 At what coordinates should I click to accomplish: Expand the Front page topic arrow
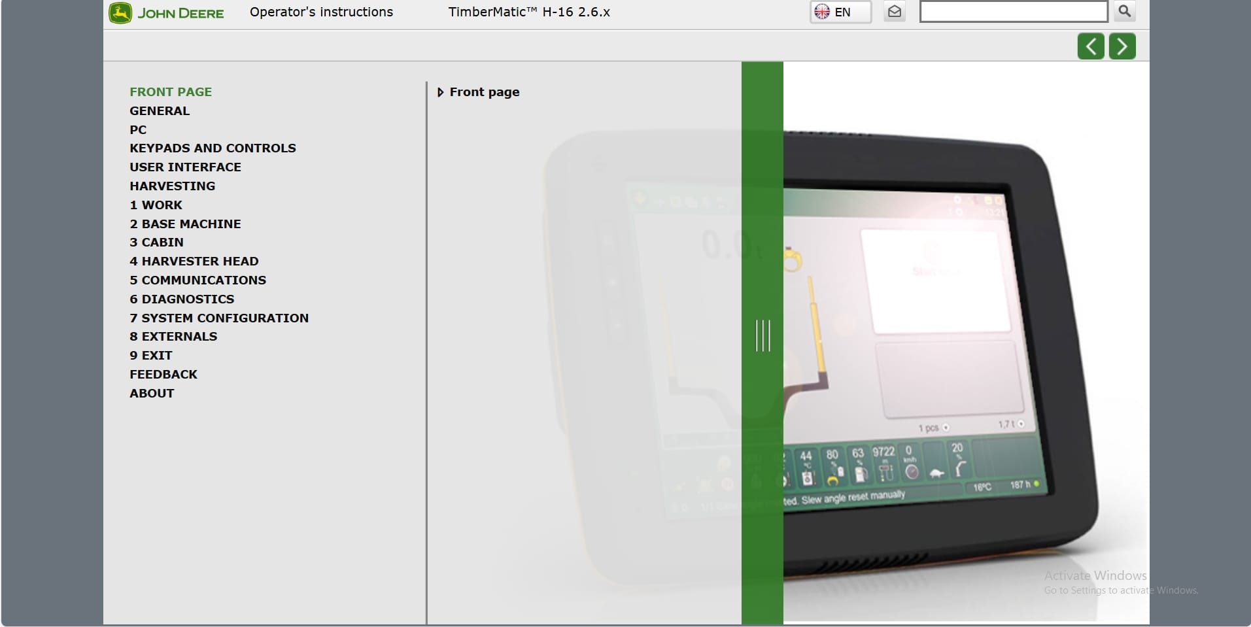440,92
